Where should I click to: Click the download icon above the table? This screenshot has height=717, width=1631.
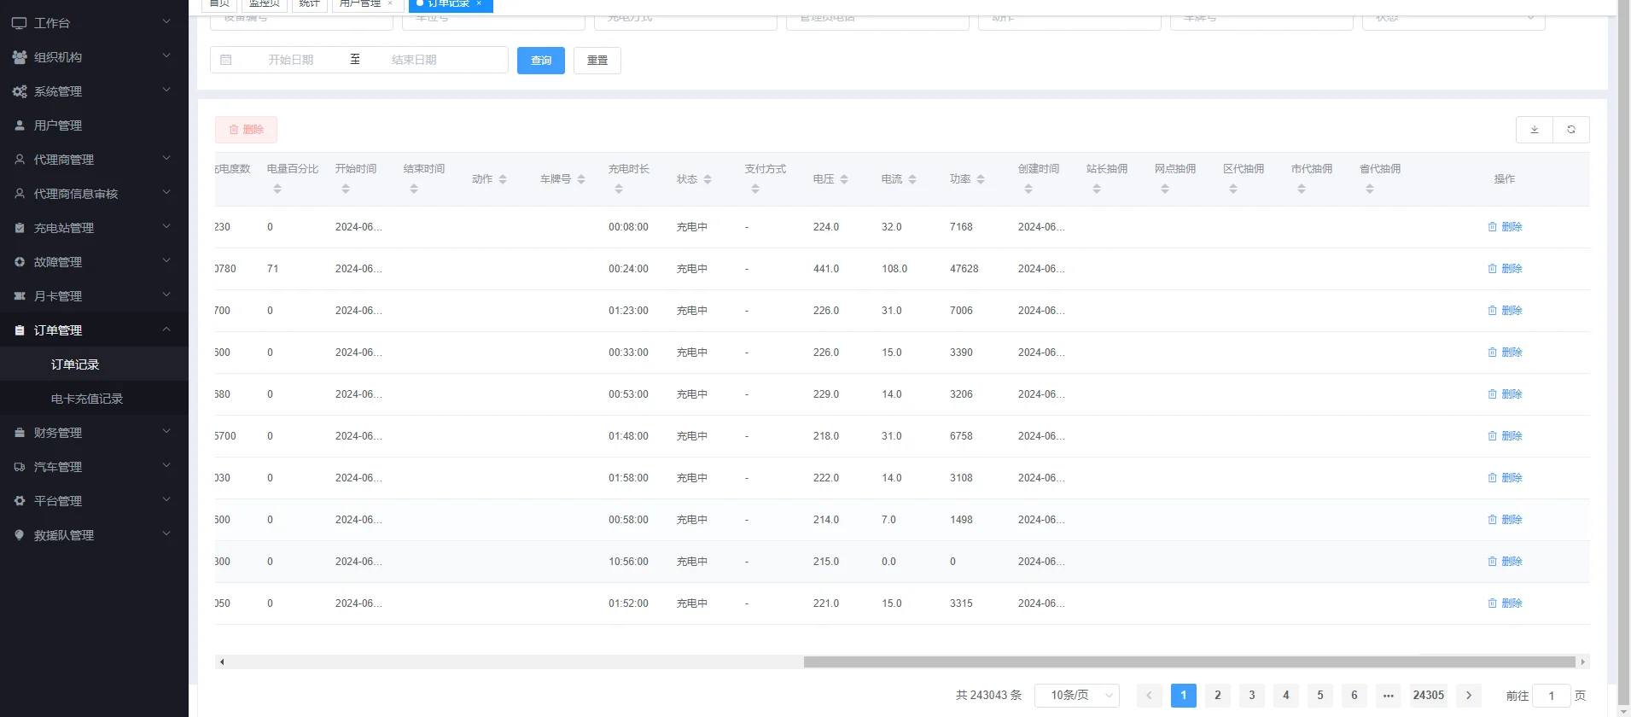click(x=1535, y=130)
